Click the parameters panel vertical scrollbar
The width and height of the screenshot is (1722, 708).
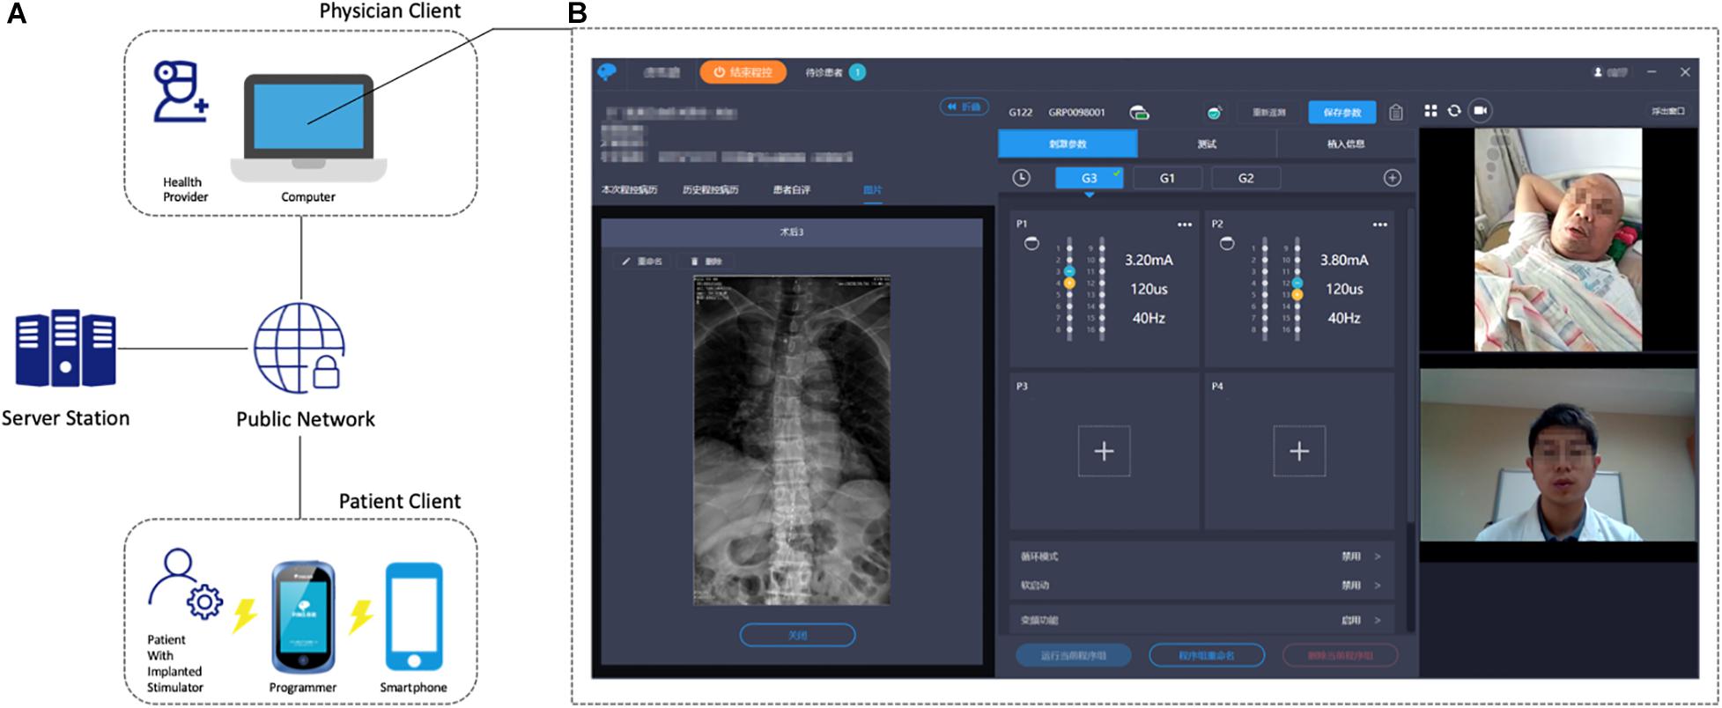tap(1409, 365)
